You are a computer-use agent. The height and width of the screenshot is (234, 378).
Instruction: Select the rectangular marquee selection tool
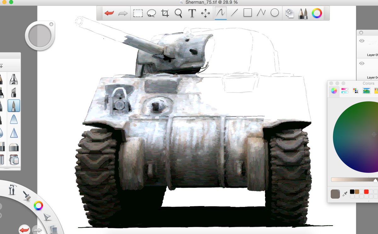coord(138,13)
